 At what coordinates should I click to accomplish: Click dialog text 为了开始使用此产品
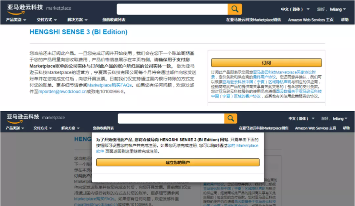[x=114, y=140]
